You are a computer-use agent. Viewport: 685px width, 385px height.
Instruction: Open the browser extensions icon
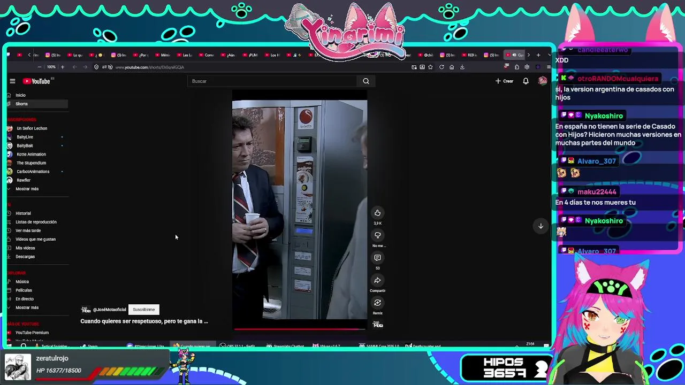(x=516, y=67)
